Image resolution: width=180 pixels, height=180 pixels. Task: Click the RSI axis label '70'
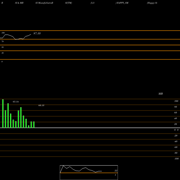pos(3,41)
